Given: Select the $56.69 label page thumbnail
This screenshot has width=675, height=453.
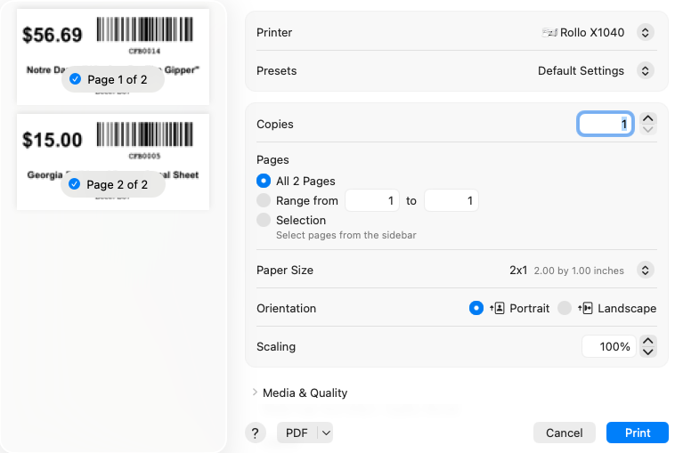Looking at the screenshot, I should point(113,57).
